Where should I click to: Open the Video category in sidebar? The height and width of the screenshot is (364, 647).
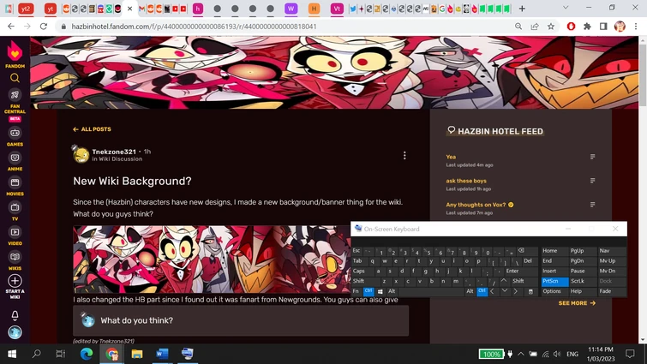15,236
